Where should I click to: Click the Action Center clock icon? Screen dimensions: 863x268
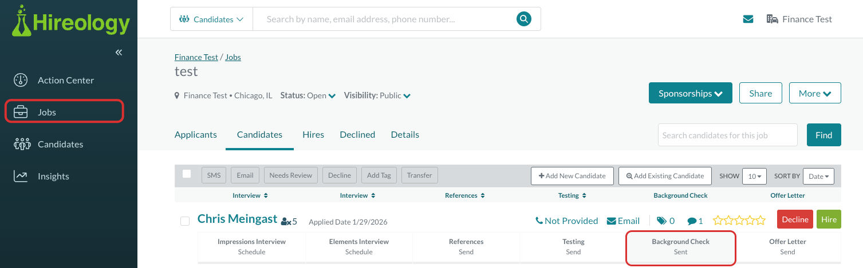pyautogui.click(x=21, y=80)
